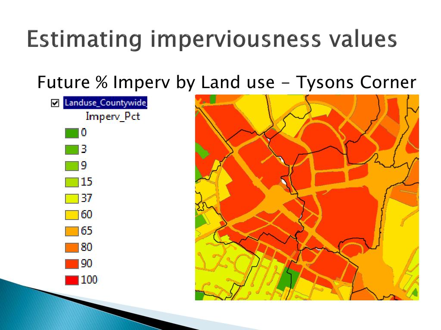Click the dark orange swatch for 80

pos(72,247)
